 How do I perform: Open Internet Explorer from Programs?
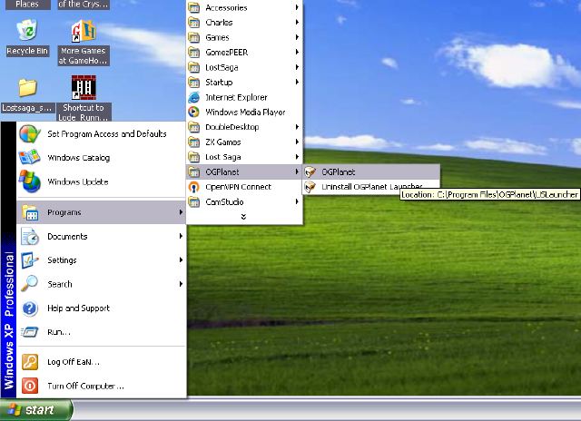coord(244,97)
